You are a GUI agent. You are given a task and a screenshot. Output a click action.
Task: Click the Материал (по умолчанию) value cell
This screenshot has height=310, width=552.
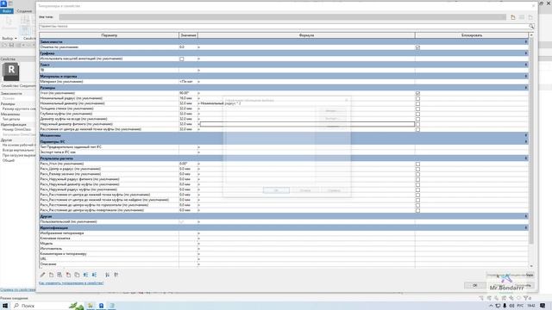click(x=188, y=82)
